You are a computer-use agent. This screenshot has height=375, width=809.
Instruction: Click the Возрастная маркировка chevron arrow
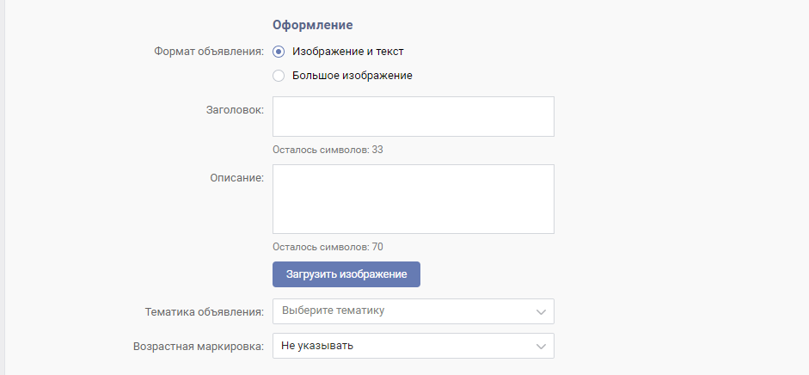coord(541,347)
